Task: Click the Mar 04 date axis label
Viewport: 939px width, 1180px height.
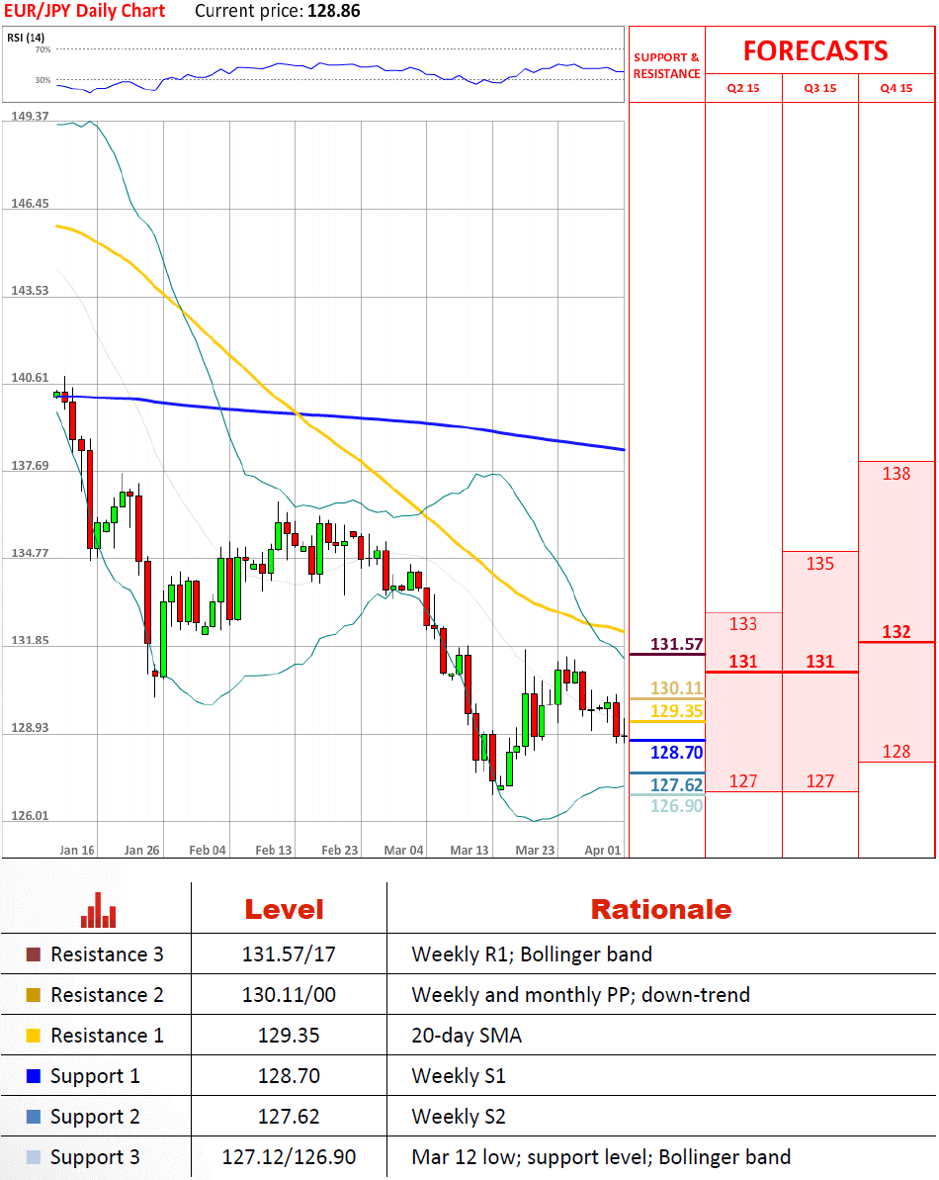Action: click(403, 851)
